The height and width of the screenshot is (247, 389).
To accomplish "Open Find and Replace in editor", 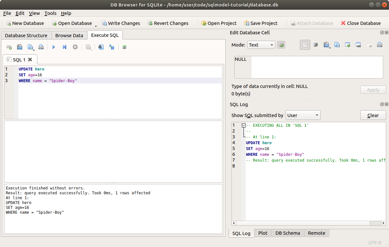I will pyautogui.click(x=112, y=47).
